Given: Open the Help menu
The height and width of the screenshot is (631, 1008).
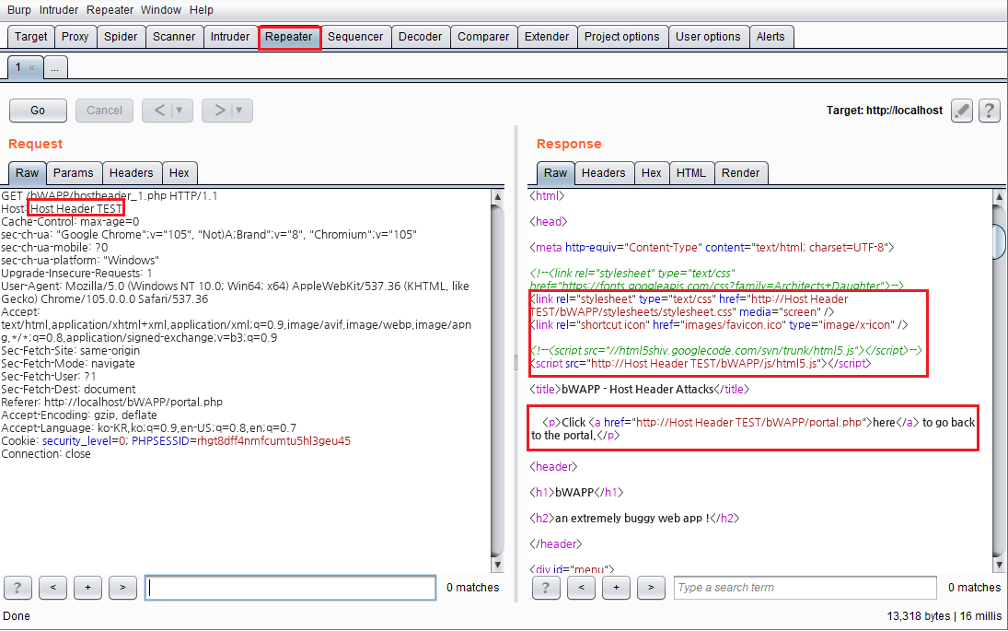Looking at the screenshot, I should pos(202,9).
